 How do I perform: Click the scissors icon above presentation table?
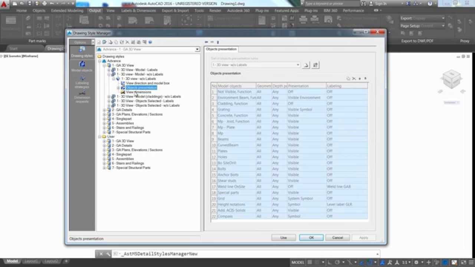354,79
